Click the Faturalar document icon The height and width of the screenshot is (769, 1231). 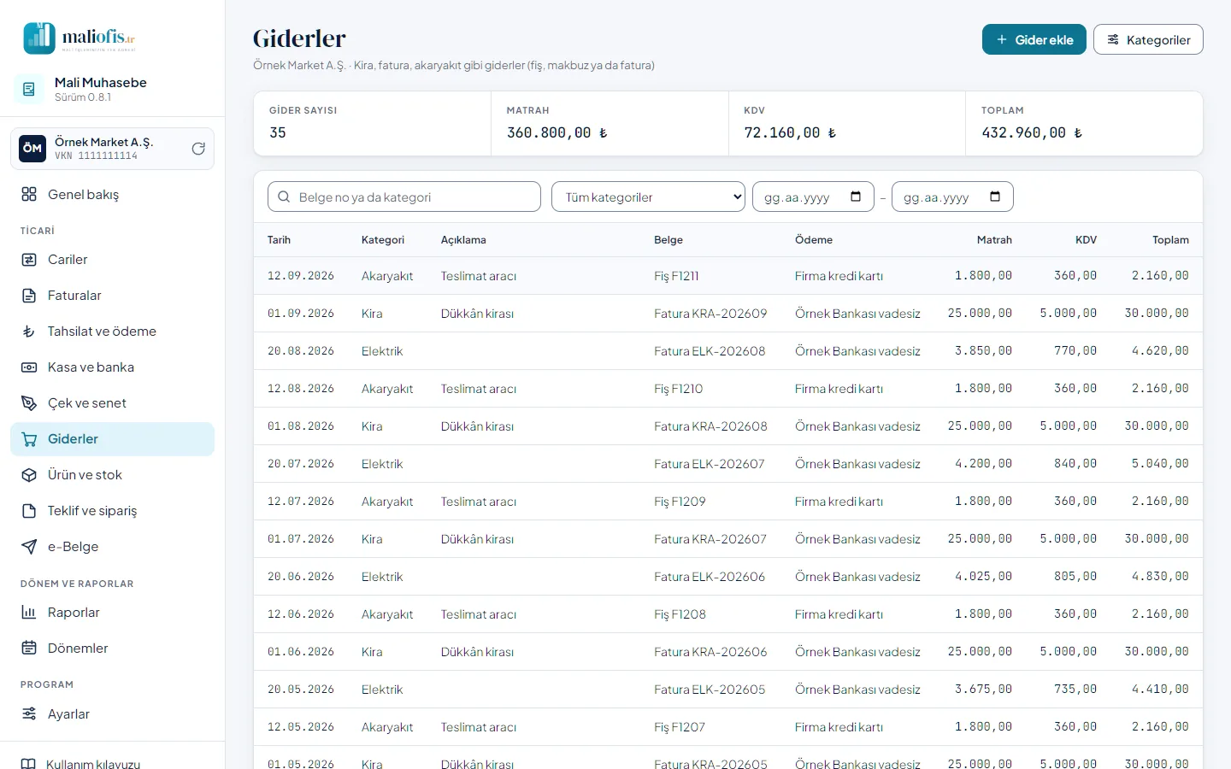tap(29, 296)
